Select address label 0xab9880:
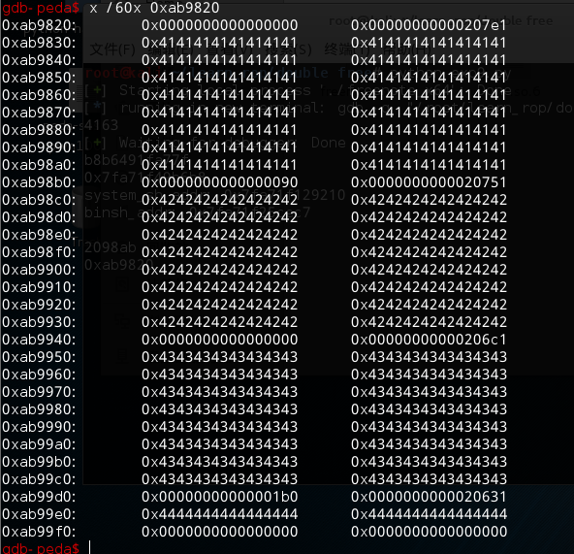 tap(39, 130)
